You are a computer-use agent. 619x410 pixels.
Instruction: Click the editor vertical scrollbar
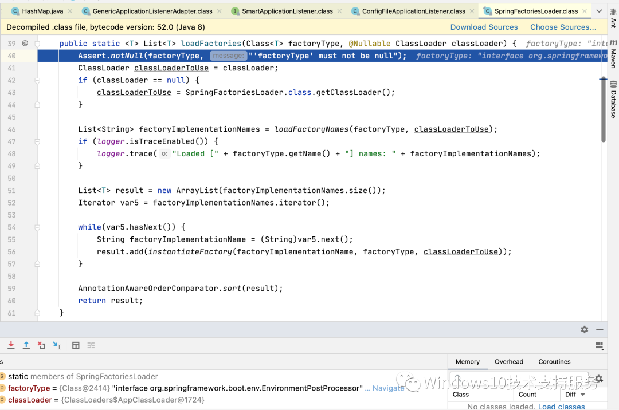tap(603, 110)
